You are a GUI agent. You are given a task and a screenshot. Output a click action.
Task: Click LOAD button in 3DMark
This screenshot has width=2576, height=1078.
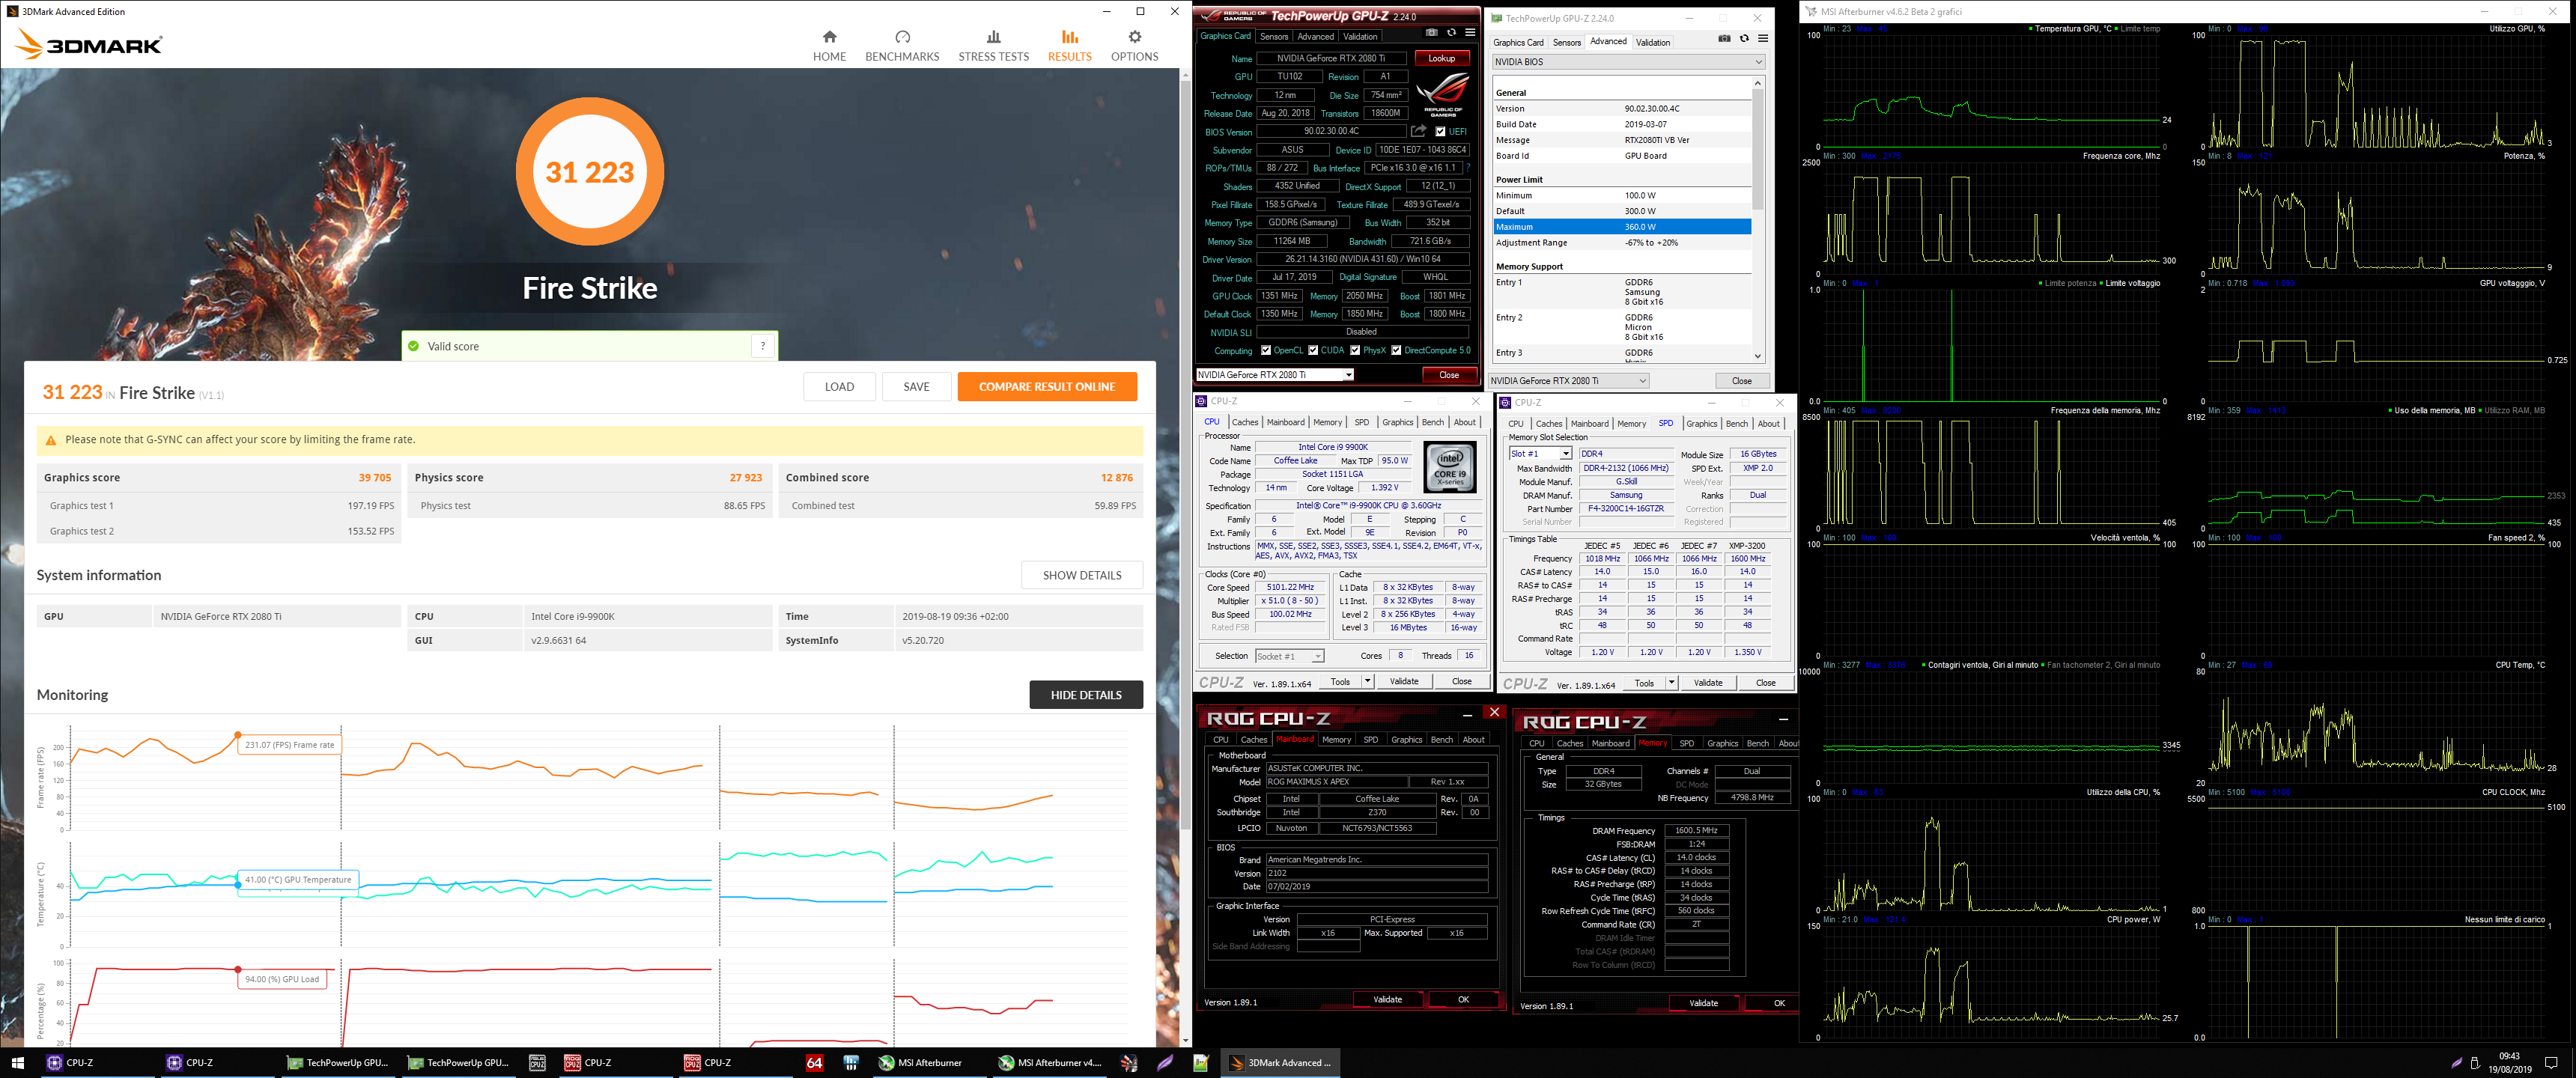pyautogui.click(x=839, y=387)
